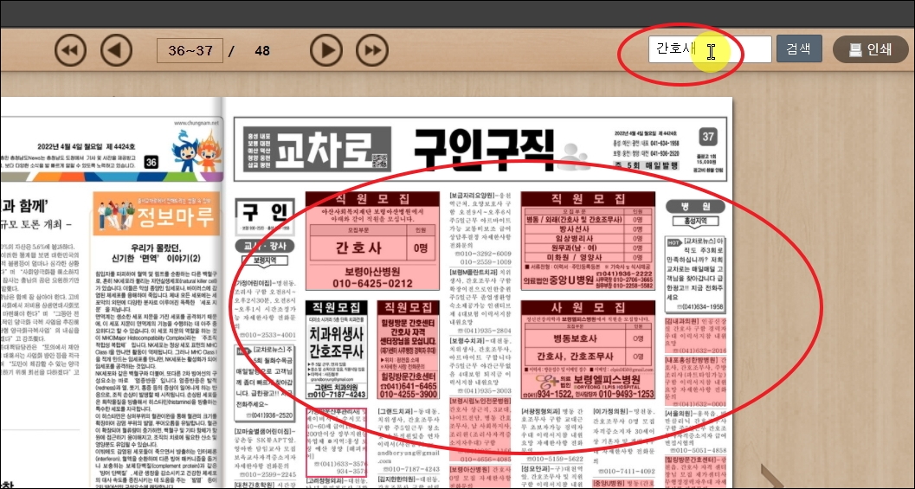
Task: Click the QR code beside the 교차로 logo
Action: tap(380, 160)
